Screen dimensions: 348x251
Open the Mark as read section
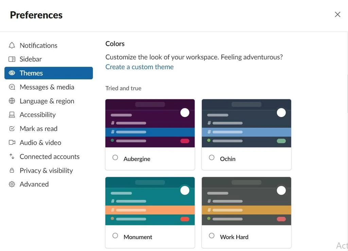pos(38,129)
